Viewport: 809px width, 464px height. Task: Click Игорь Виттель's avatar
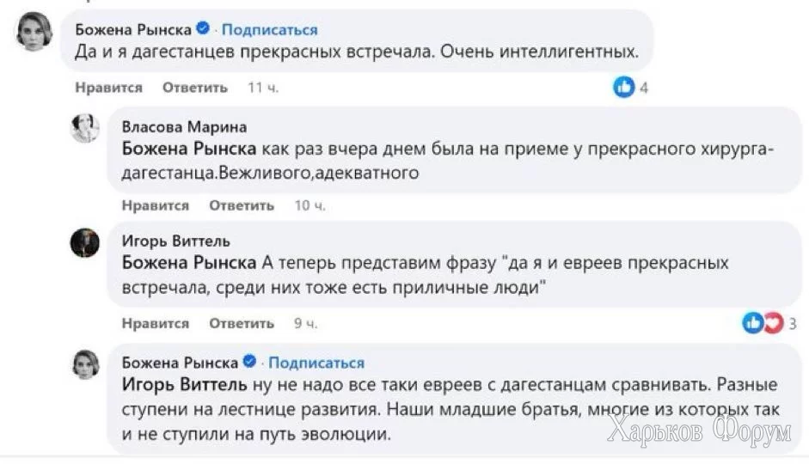click(85, 243)
